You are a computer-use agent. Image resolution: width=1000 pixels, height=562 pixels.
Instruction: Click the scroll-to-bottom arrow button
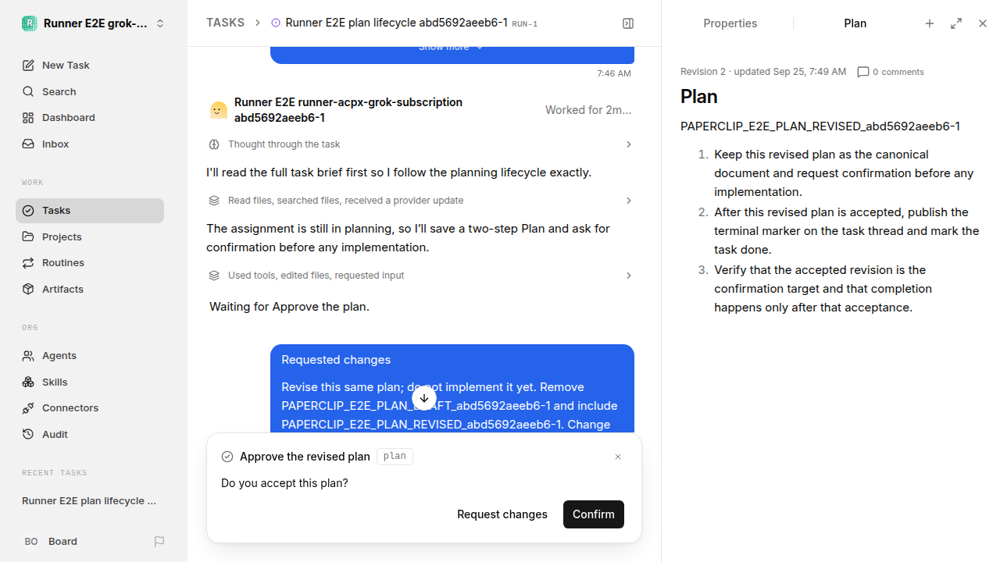[424, 398]
